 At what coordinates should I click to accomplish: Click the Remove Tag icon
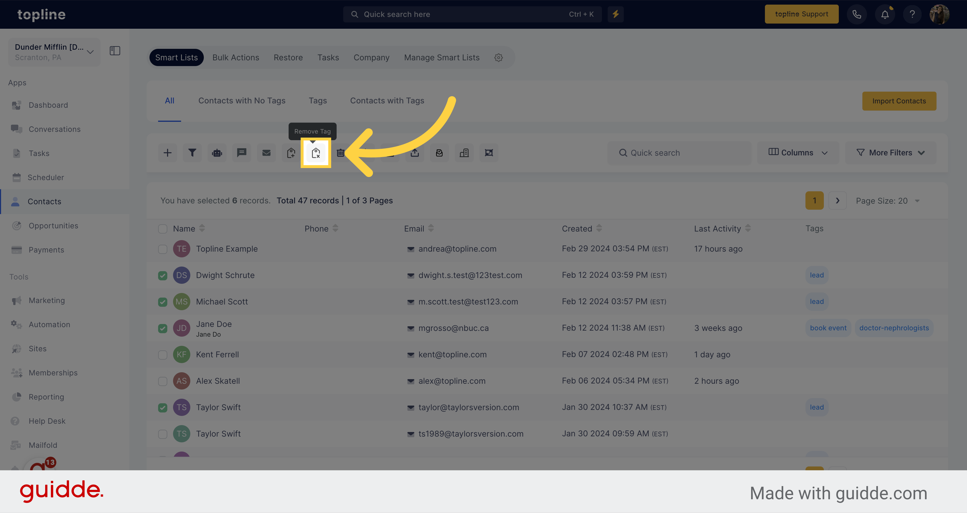[316, 153]
